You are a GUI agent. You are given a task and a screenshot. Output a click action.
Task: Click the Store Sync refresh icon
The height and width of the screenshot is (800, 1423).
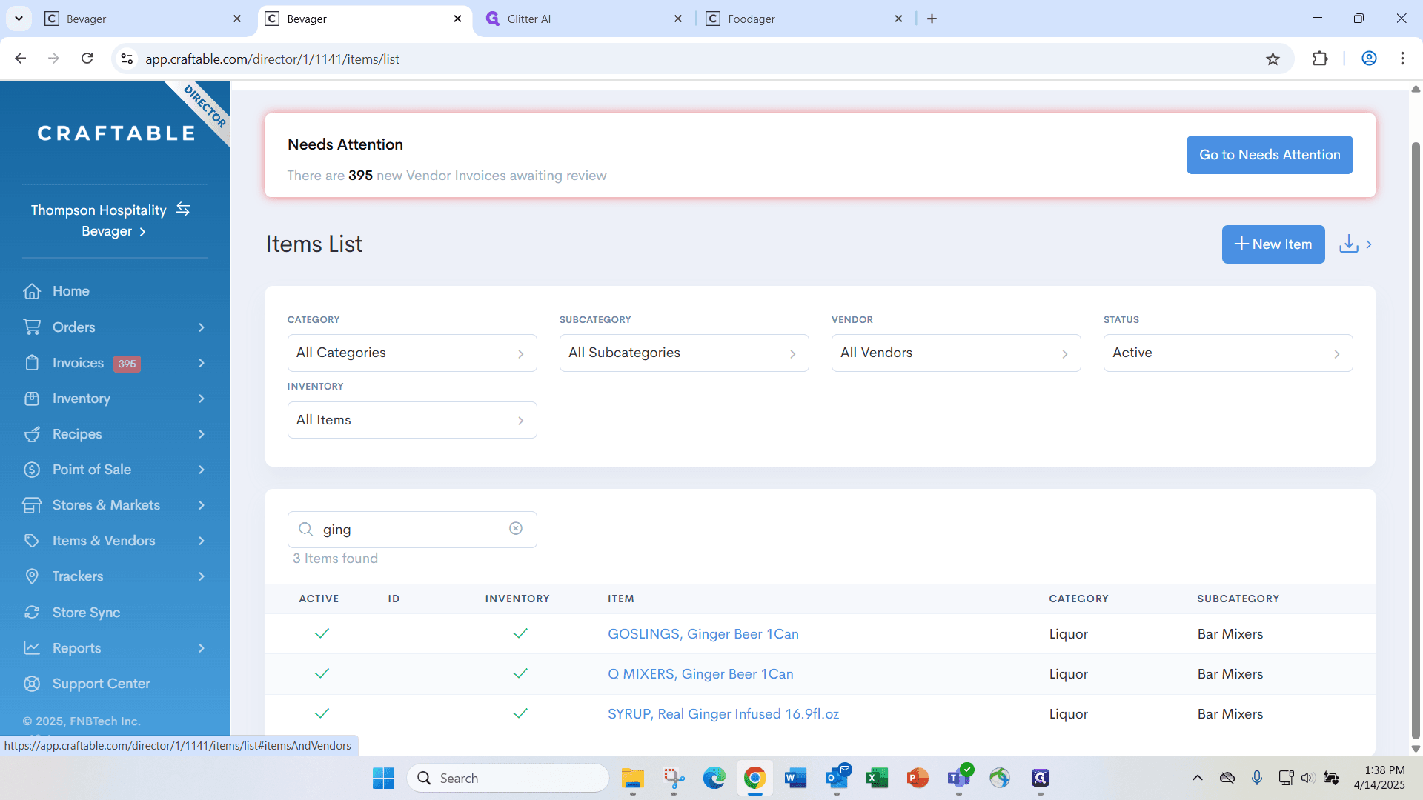tap(32, 613)
